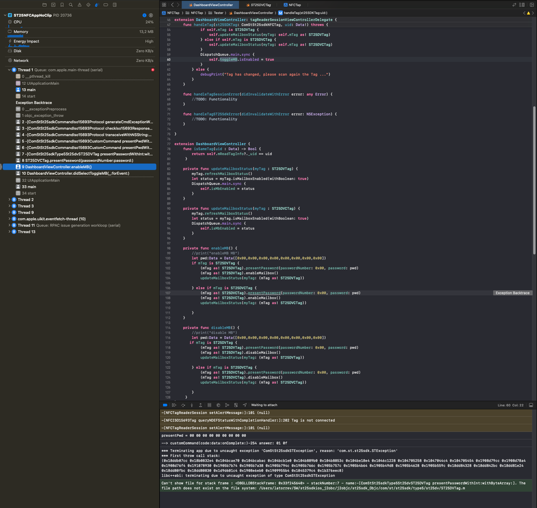Click the Simulate Location icon
This screenshot has height=508, width=537.
245,405
